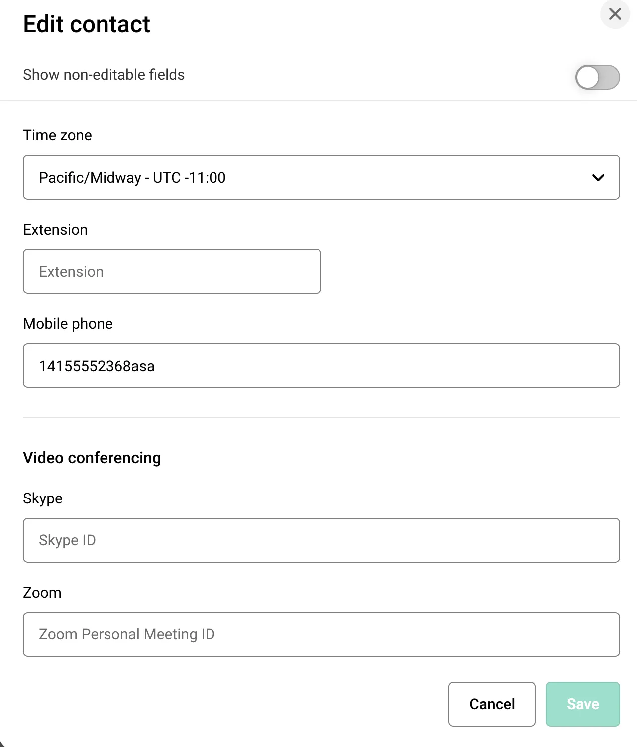Close the Edit contact dialog
This screenshot has width=637, height=747.
pos(615,14)
